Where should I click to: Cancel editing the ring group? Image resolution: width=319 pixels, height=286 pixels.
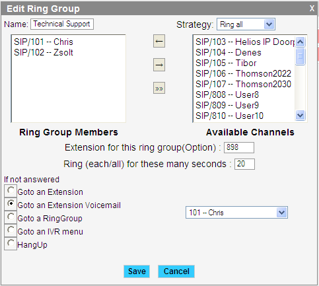point(176,271)
